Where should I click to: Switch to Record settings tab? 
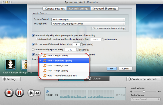pyautogui.click(x=79, y=9)
